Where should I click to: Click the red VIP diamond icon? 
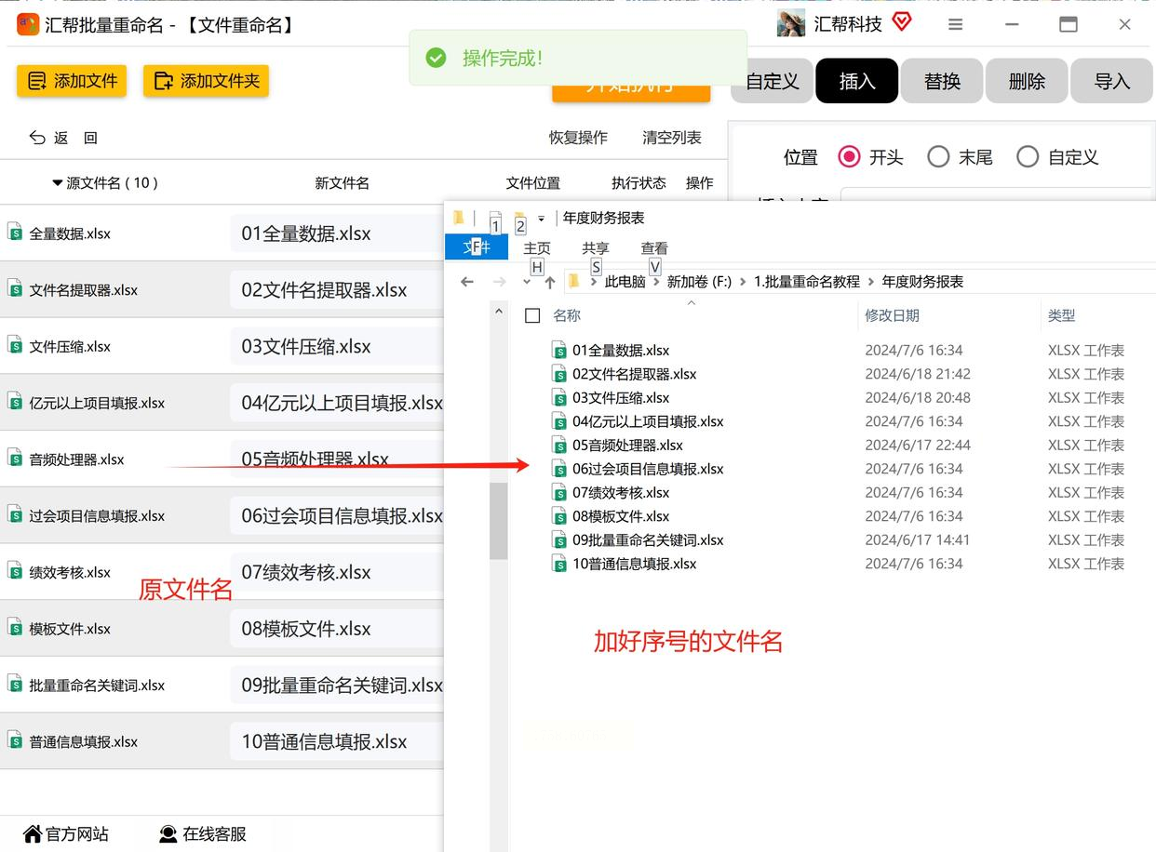pos(902,21)
